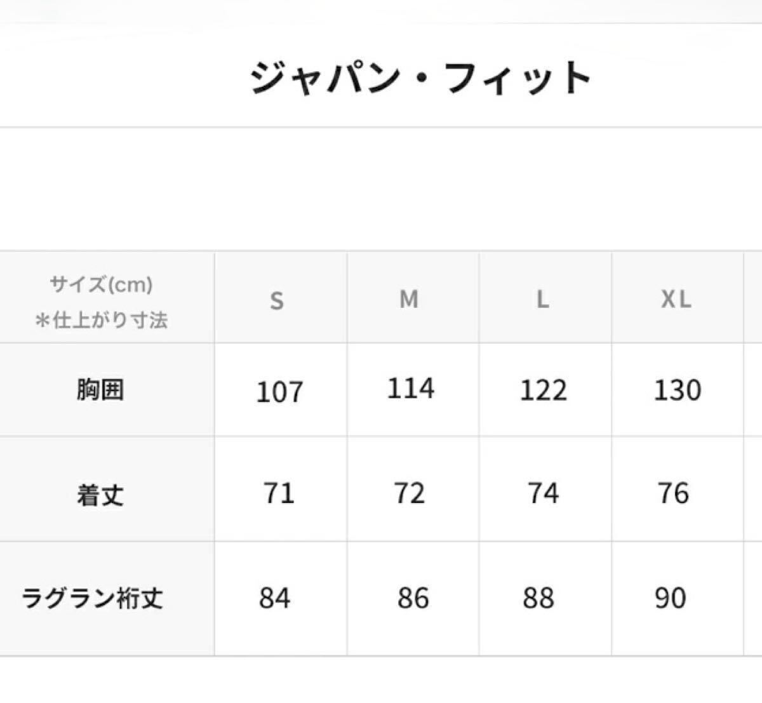Select sleeve value 84 for size S

tap(274, 598)
